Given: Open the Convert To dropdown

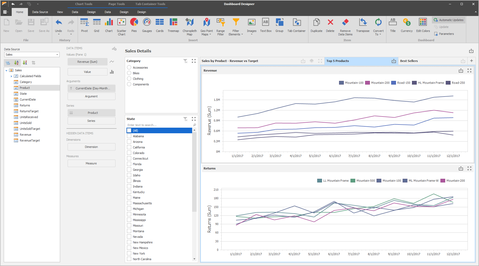Looking at the screenshot, I should pos(378,26).
